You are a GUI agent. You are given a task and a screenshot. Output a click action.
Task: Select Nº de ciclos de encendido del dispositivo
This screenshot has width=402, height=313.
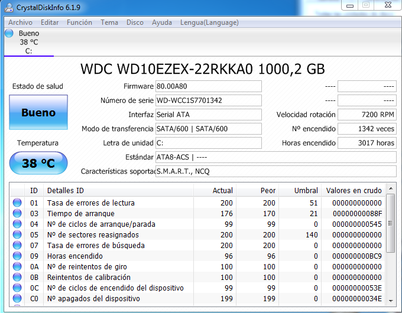click(115, 288)
